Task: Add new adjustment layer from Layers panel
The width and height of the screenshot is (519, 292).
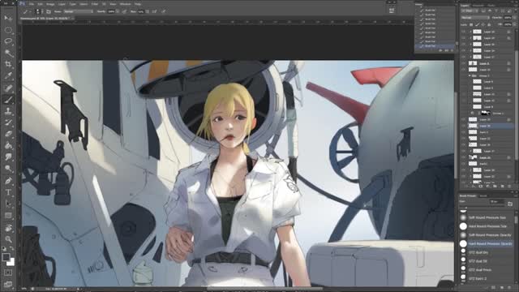Action: 488,187
